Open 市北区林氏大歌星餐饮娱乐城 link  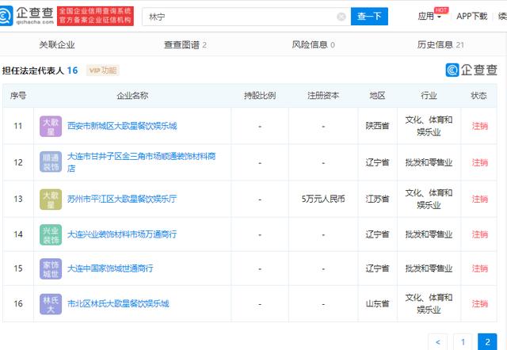(118, 303)
